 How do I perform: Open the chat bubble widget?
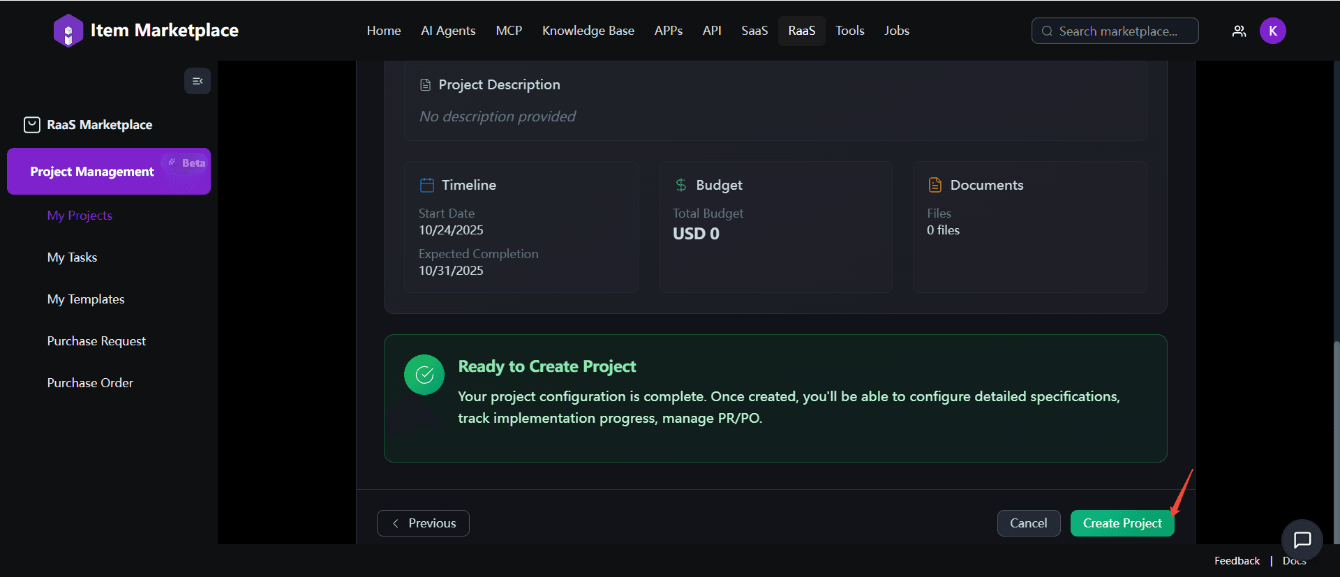point(1302,539)
